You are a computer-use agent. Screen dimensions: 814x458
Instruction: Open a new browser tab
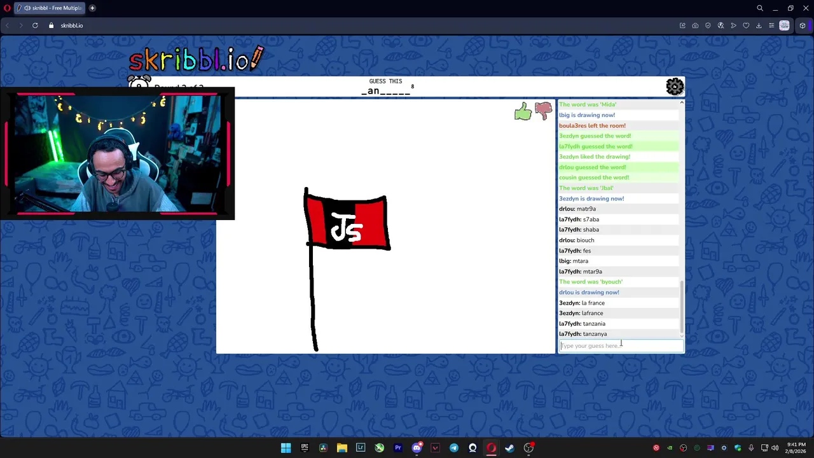pos(92,8)
